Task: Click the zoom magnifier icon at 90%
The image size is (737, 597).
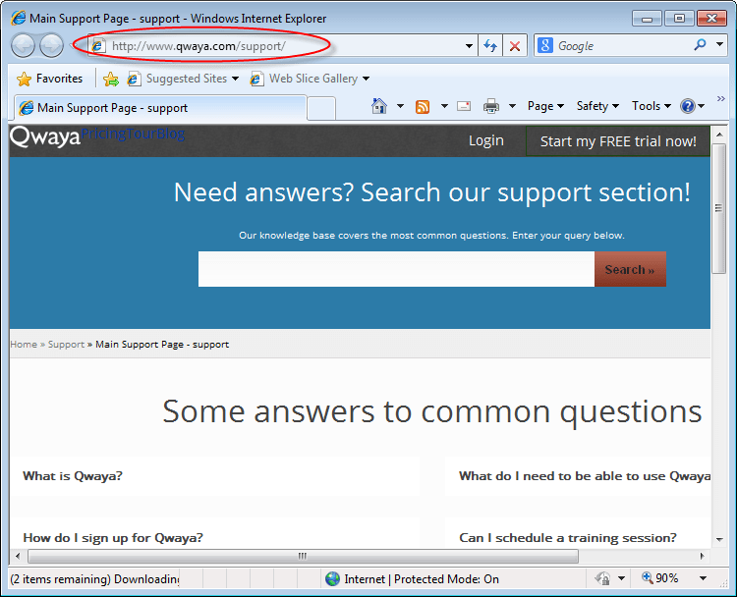Action: 648,577
